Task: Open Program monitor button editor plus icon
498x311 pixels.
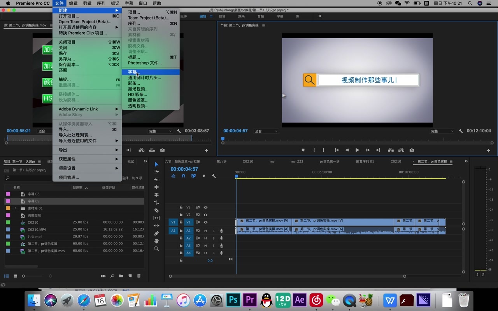Action: coord(488,150)
